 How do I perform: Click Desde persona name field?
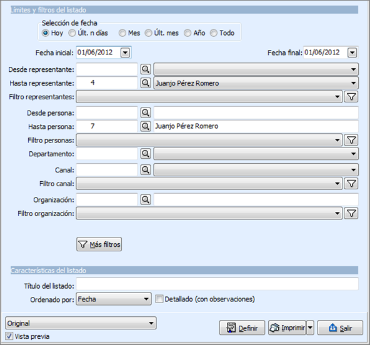point(256,112)
